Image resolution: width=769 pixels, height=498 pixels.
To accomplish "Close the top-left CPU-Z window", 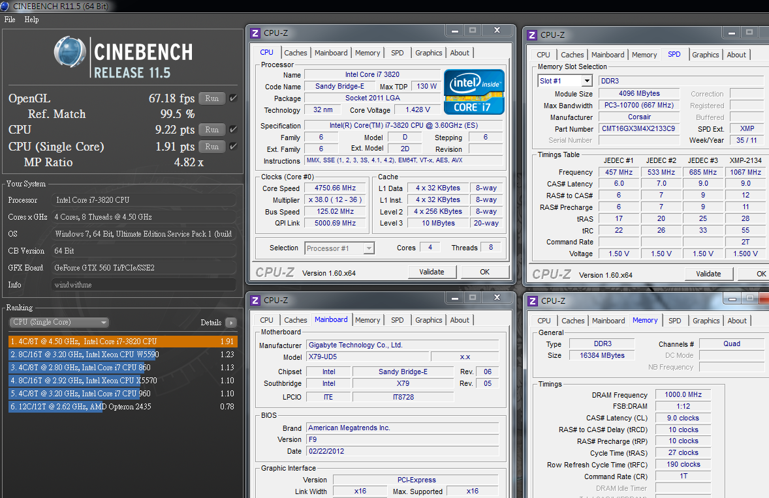I will tap(497, 31).
